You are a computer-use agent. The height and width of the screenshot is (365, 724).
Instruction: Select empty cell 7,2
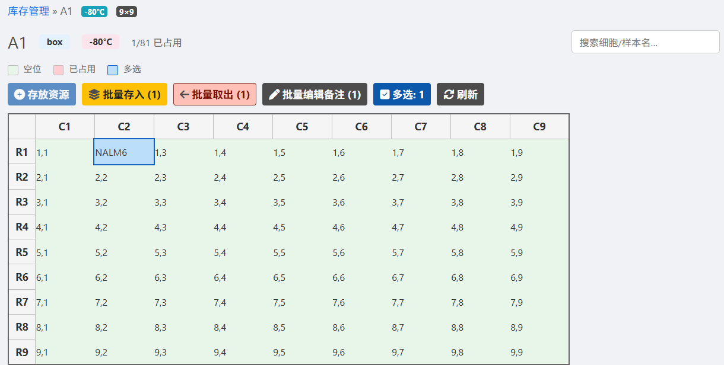tap(124, 302)
